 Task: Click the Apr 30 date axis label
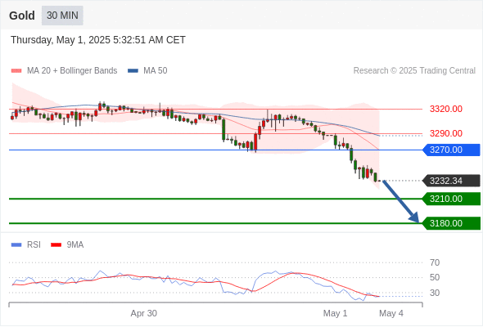coord(144,313)
